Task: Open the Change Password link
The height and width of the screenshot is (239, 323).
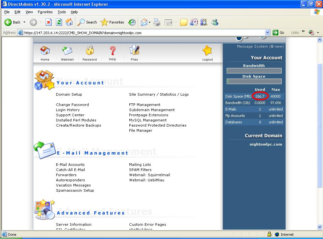Action: coord(72,105)
